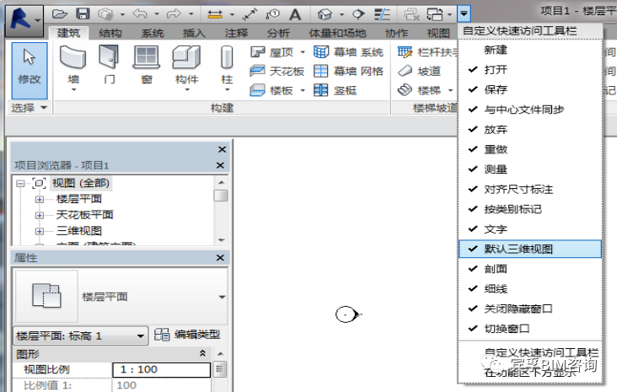Open the Revit application menu button
Screen dimensions: 617x392
click(24, 19)
